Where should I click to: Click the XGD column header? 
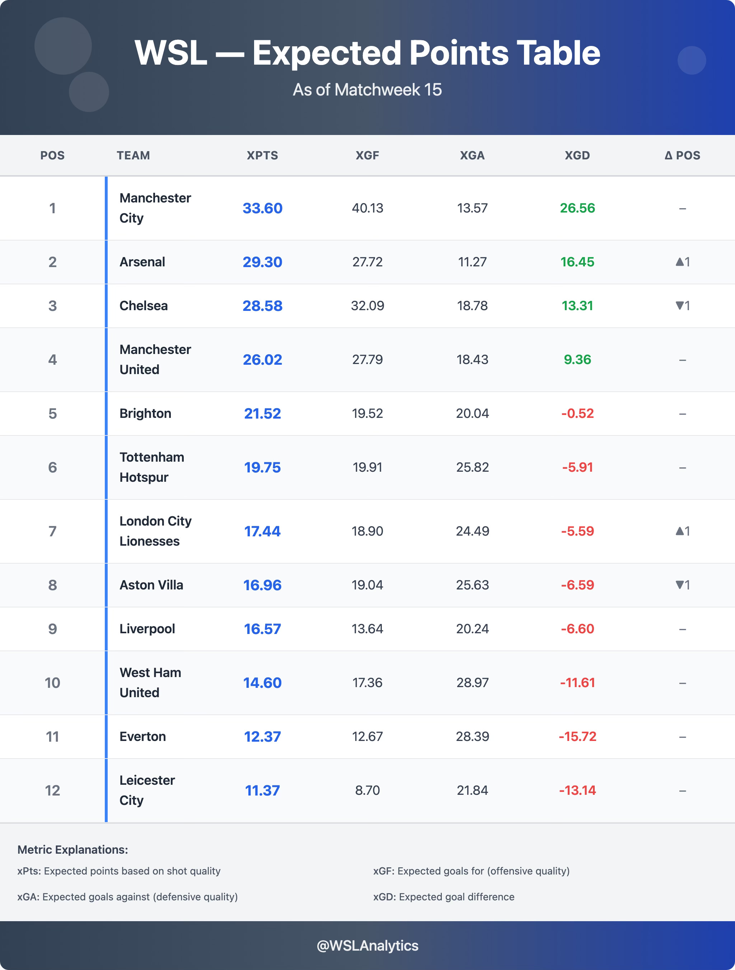pyautogui.click(x=577, y=155)
